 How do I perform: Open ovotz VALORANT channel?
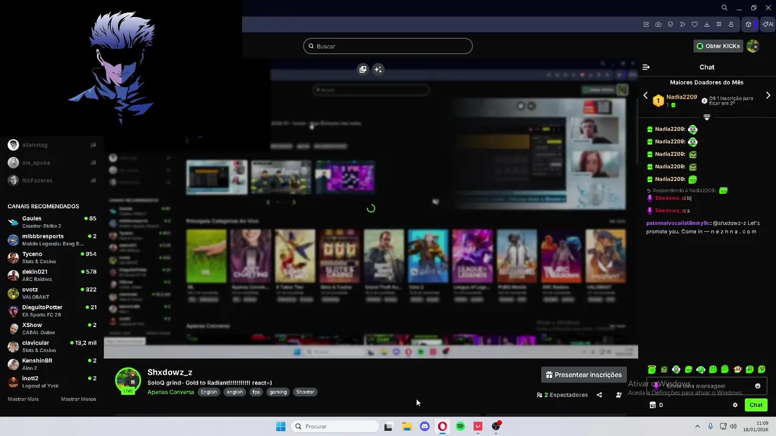(52, 293)
